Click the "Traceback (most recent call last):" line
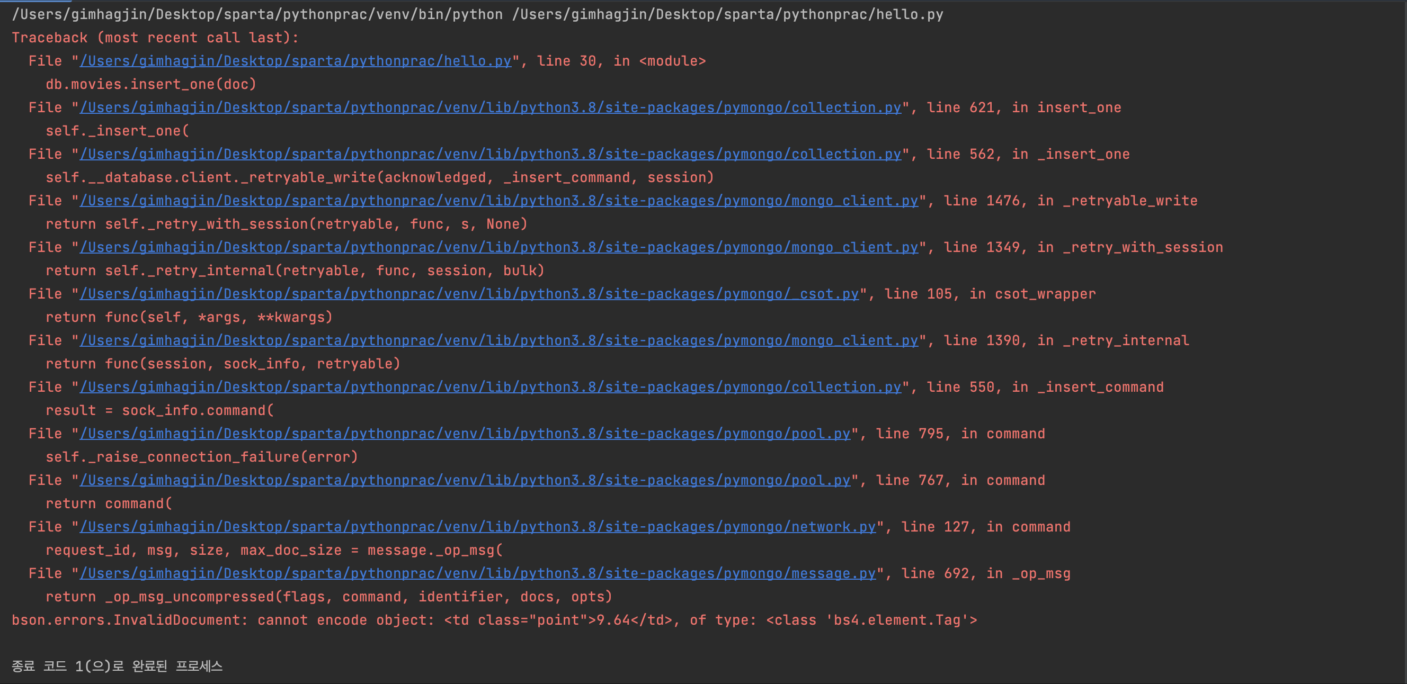This screenshot has height=684, width=1407. (x=156, y=38)
